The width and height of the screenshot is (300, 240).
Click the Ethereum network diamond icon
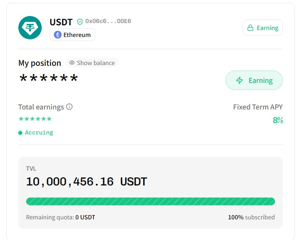pos(58,35)
